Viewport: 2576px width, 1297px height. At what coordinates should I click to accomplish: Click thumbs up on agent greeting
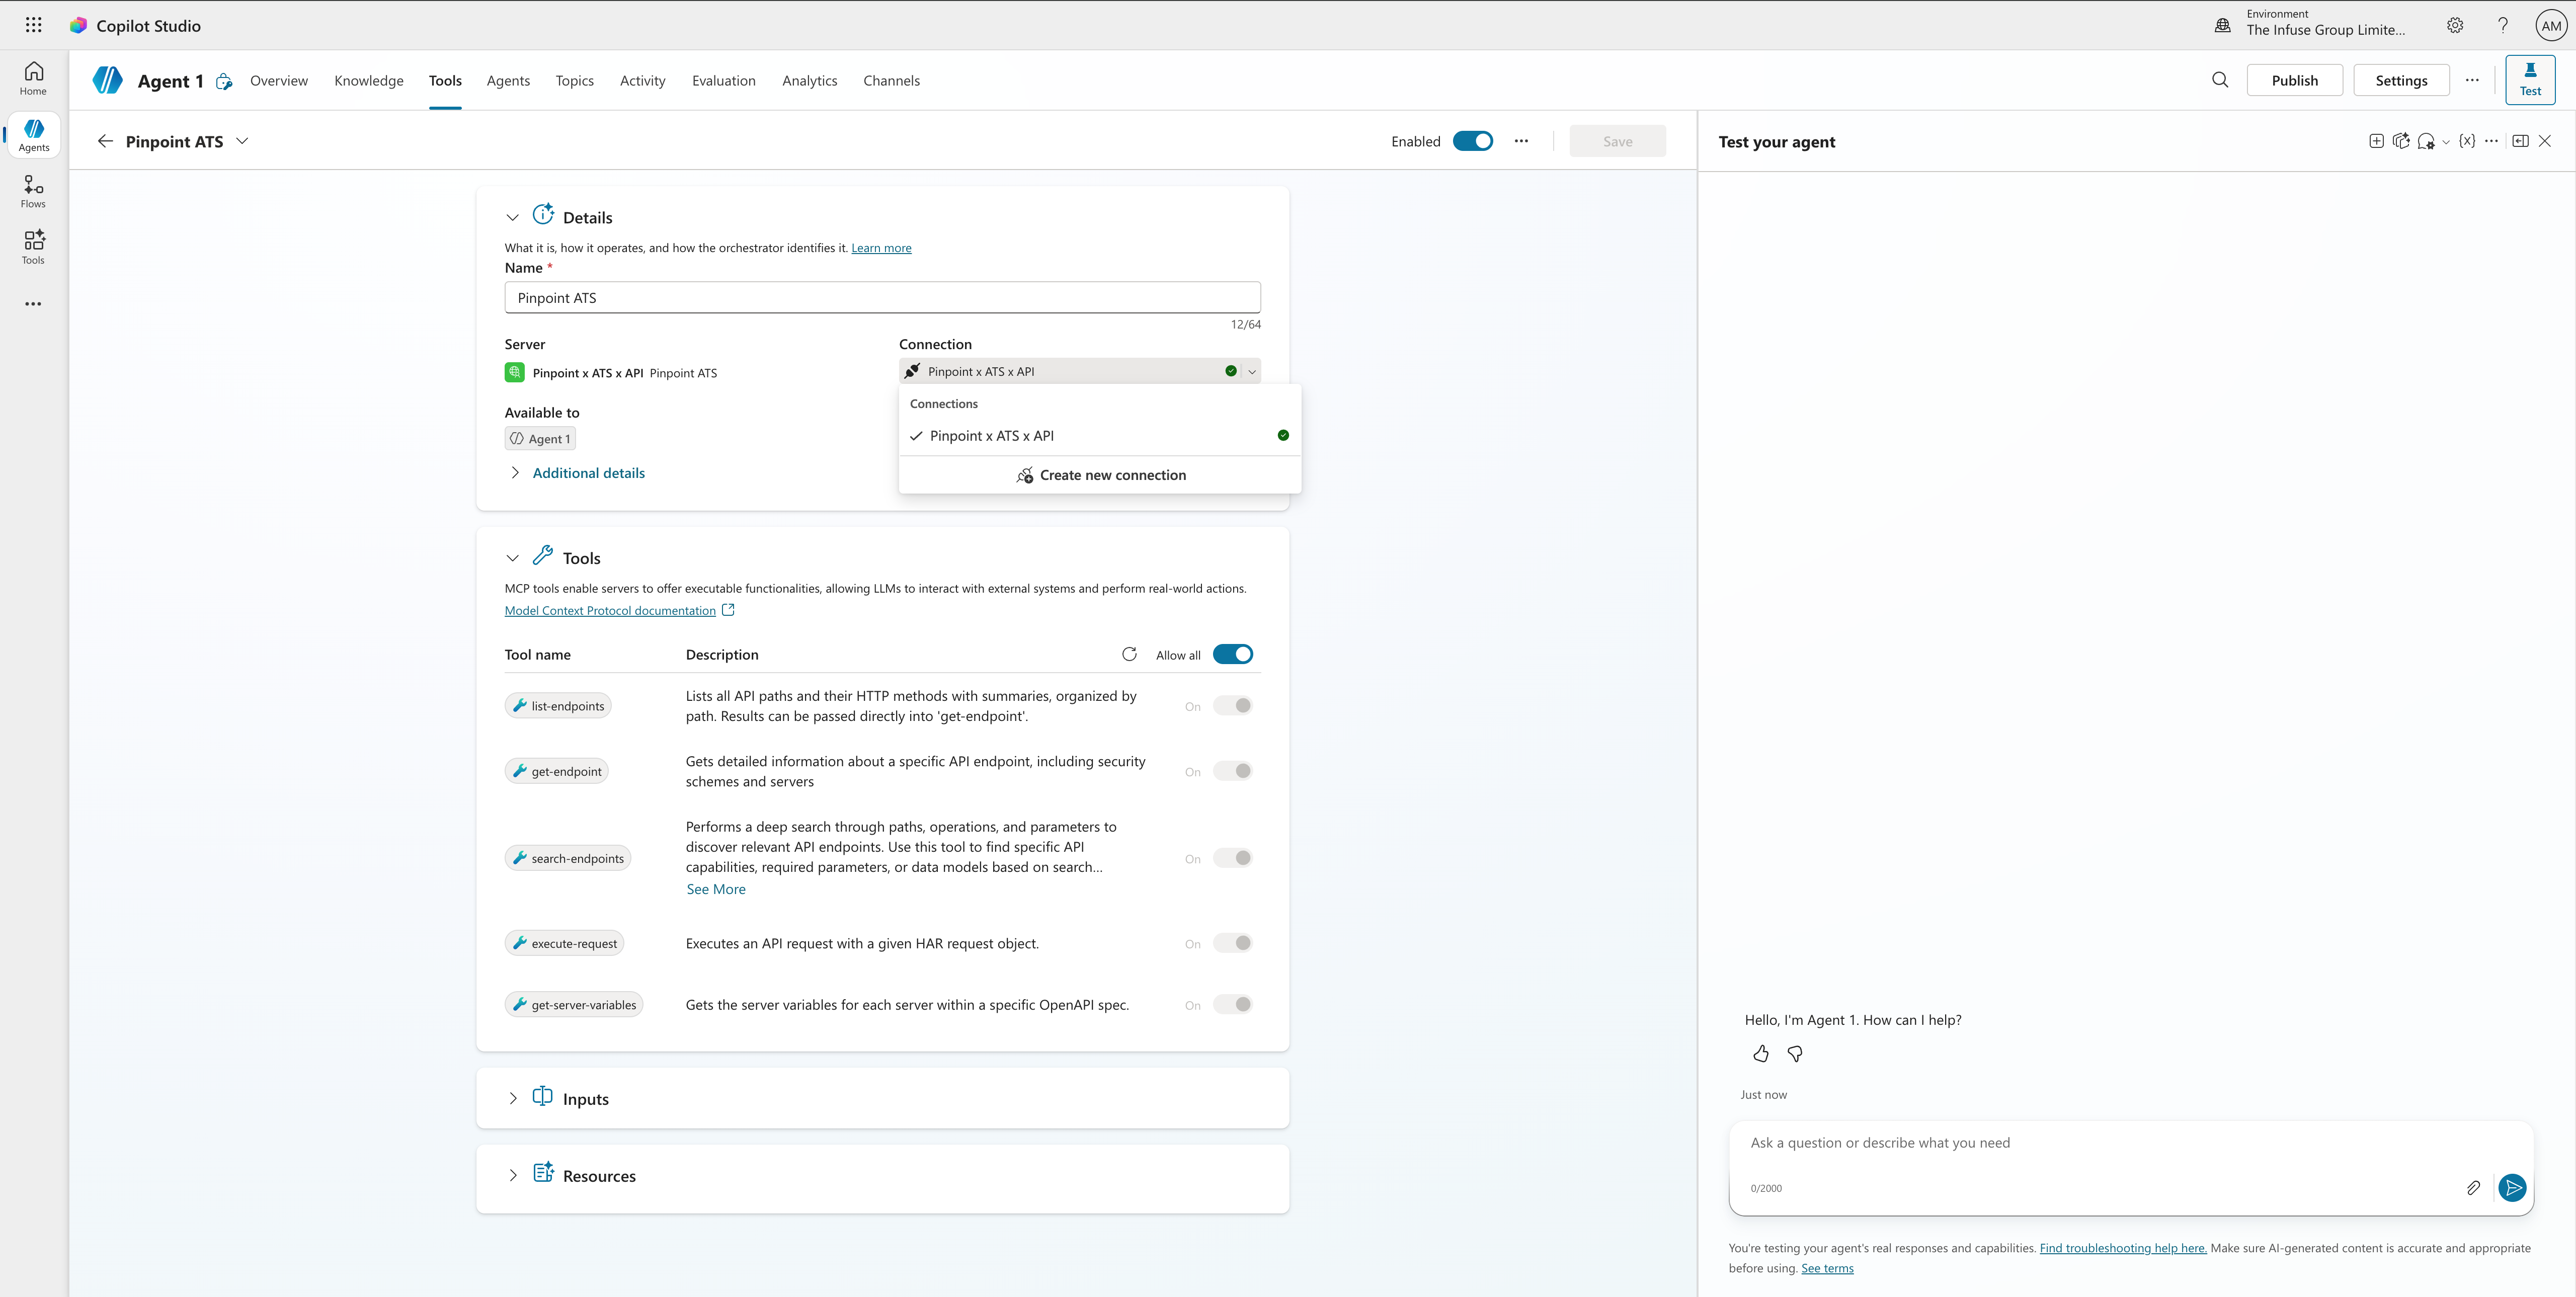click(1761, 1053)
